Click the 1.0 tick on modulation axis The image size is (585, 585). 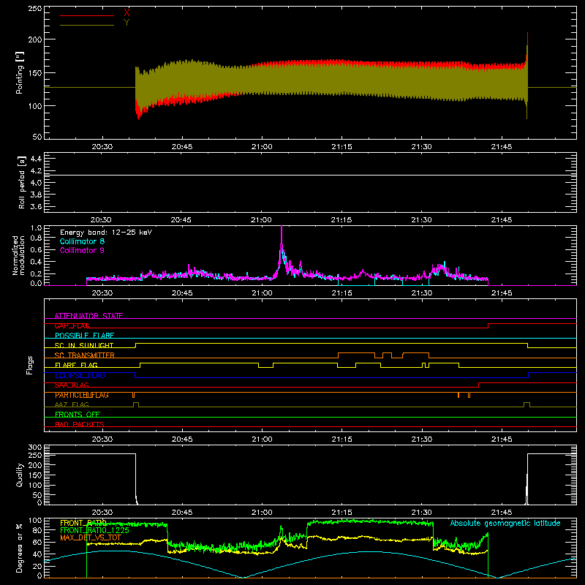click(36, 228)
